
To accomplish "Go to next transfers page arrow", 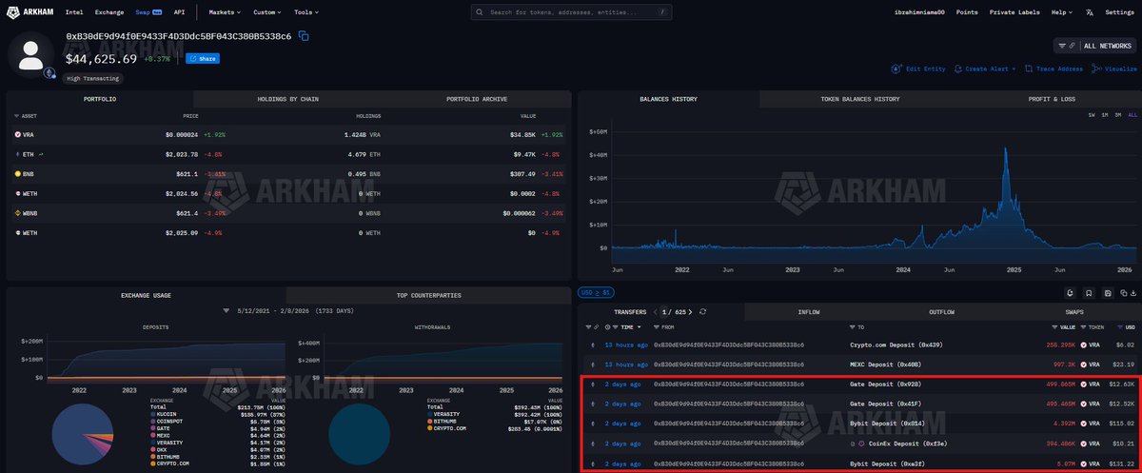I will click(692, 311).
